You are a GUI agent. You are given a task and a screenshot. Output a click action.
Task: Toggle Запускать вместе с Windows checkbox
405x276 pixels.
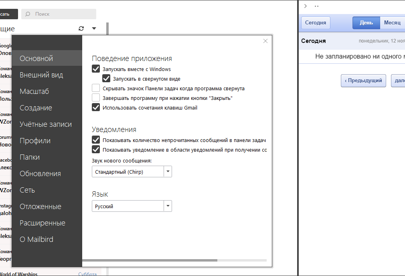click(x=96, y=69)
